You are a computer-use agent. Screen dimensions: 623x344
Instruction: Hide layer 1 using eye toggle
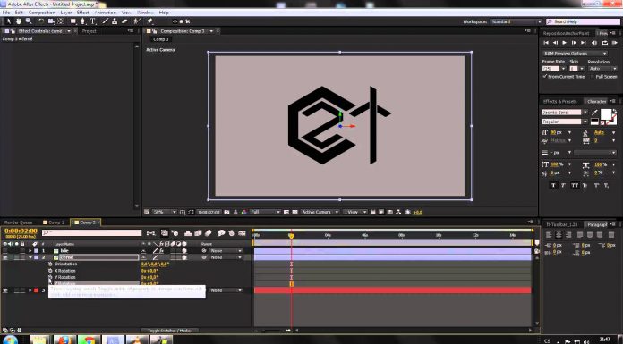click(5, 251)
